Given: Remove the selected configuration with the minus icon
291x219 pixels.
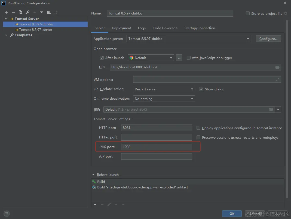Looking at the screenshot, I should [x=13, y=12].
